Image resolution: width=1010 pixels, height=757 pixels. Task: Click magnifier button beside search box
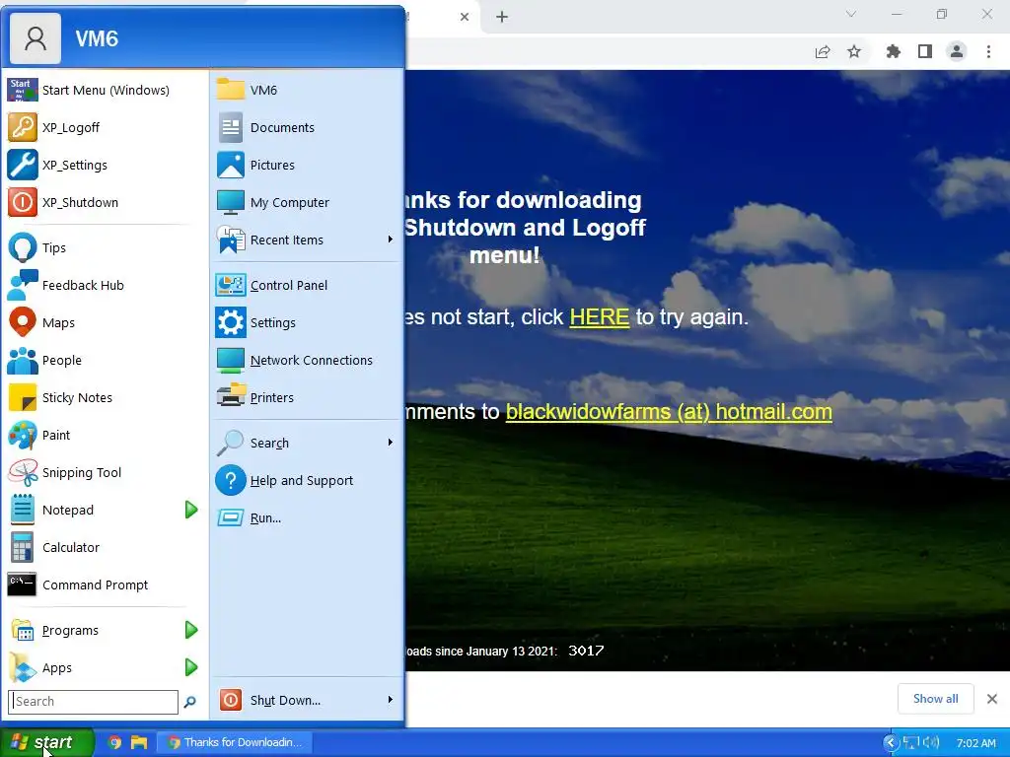[190, 702]
